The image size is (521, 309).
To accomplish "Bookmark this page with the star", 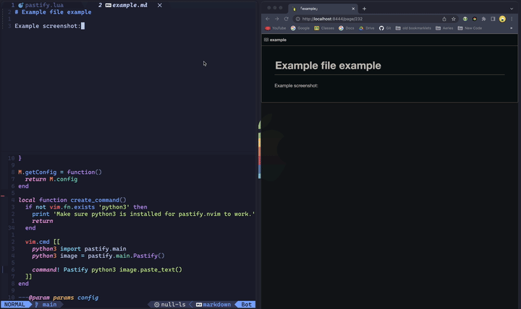I will click(x=454, y=19).
